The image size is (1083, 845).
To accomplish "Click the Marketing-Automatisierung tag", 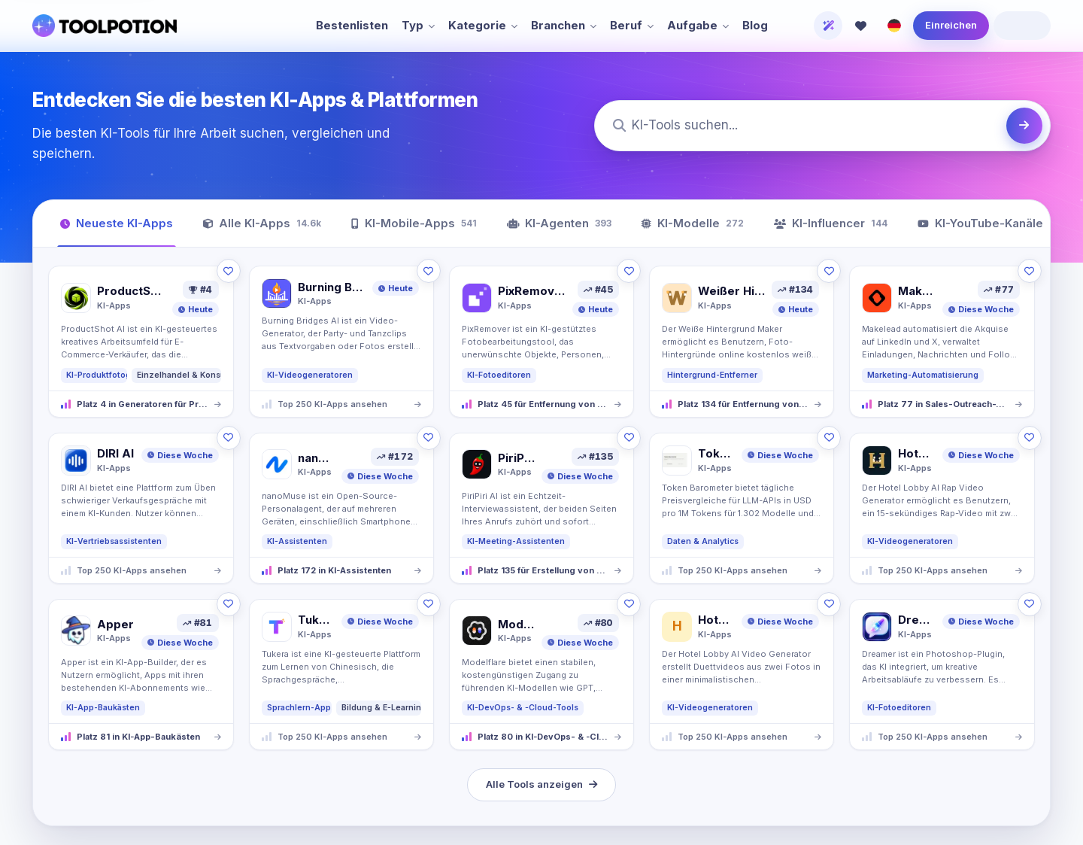I will click(923, 375).
